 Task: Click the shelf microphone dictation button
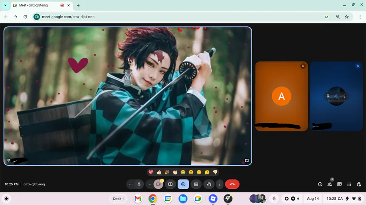[274, 199]
